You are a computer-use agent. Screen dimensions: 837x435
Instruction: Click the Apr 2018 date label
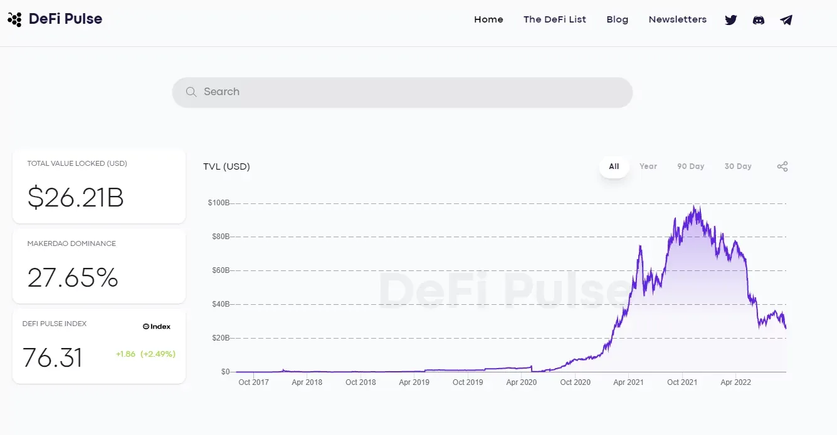click(307, 382)
